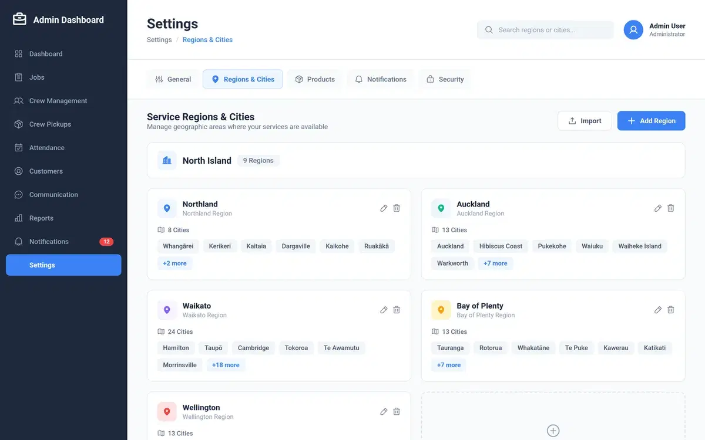The width and height of the screenshot is (705, 440).
Task: Select Settings in the sidebar
Action: 63,265
